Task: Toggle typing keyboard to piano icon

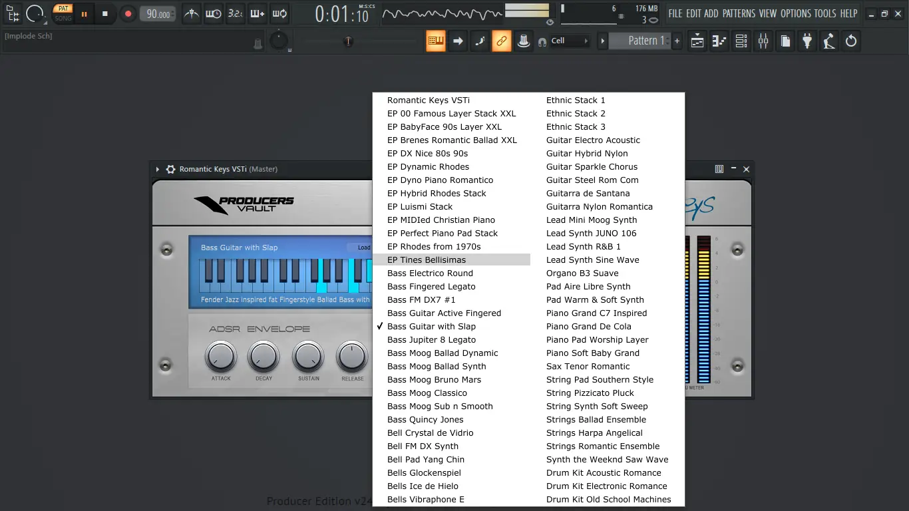Action: click(x=436, y=41)
